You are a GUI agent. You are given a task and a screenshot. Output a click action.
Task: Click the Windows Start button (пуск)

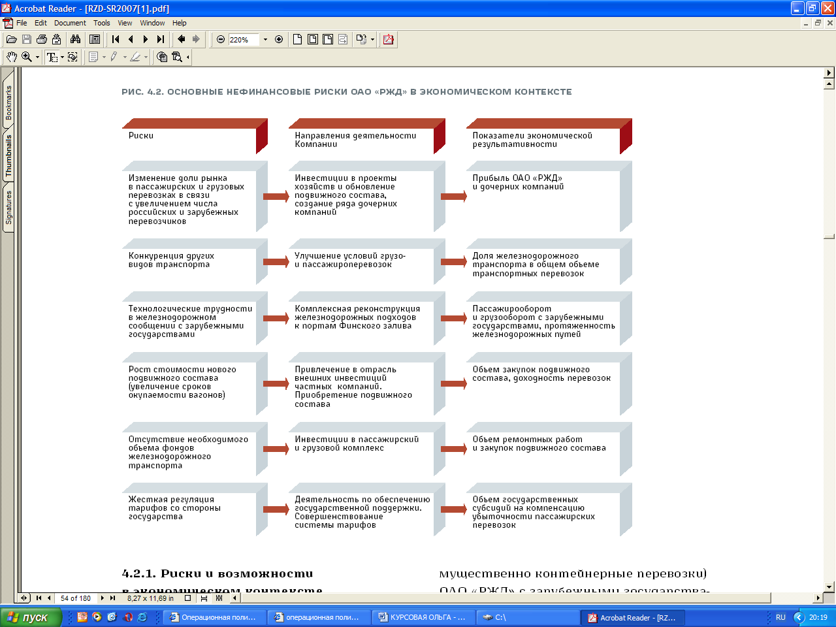point(31,617)
